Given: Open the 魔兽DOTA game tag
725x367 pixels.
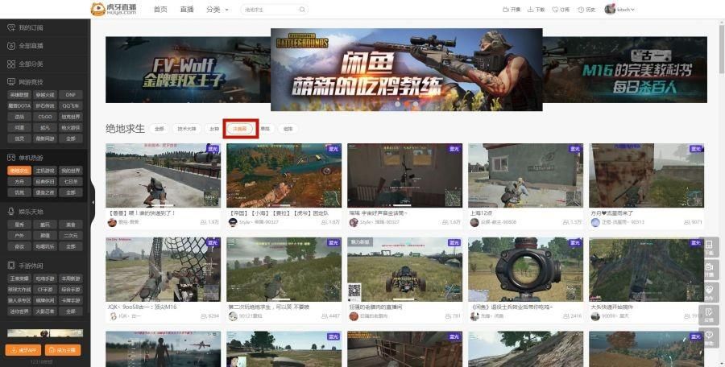Looking at the screenshot, I should pyautogui.click(x=19, y=106).
